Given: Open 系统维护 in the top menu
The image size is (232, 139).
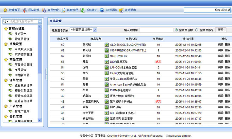Looking at the screenshot, I should tap(92, 10).
